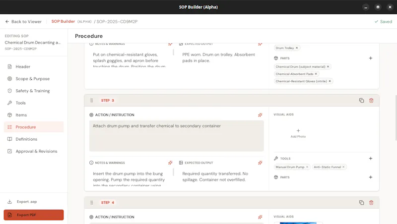This screenshot has width=397, height=224.
Task: Click AI sparkle icon for Step 3 Action/Instruction
Action: click(x=260, y=115)
